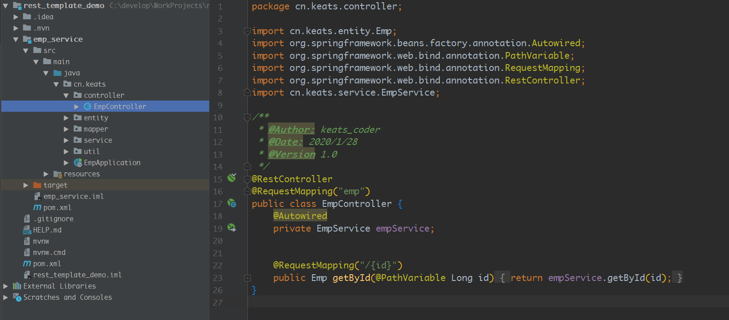Click the Maven icon of the root pom.xml
The width and height of the screenshot is (729, 320).
point(27,263)
